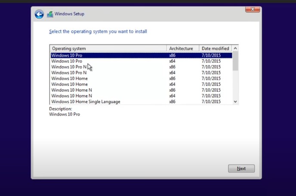Sort by Architecture column header
Image resolution: width=296 pixels, height=196 pixels.
click(x=183, y=49)
